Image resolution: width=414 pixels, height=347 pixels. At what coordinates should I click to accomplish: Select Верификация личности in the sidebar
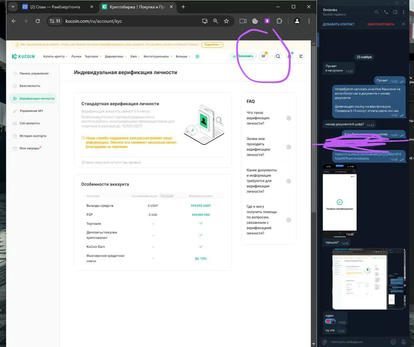[x=33, y=99]
